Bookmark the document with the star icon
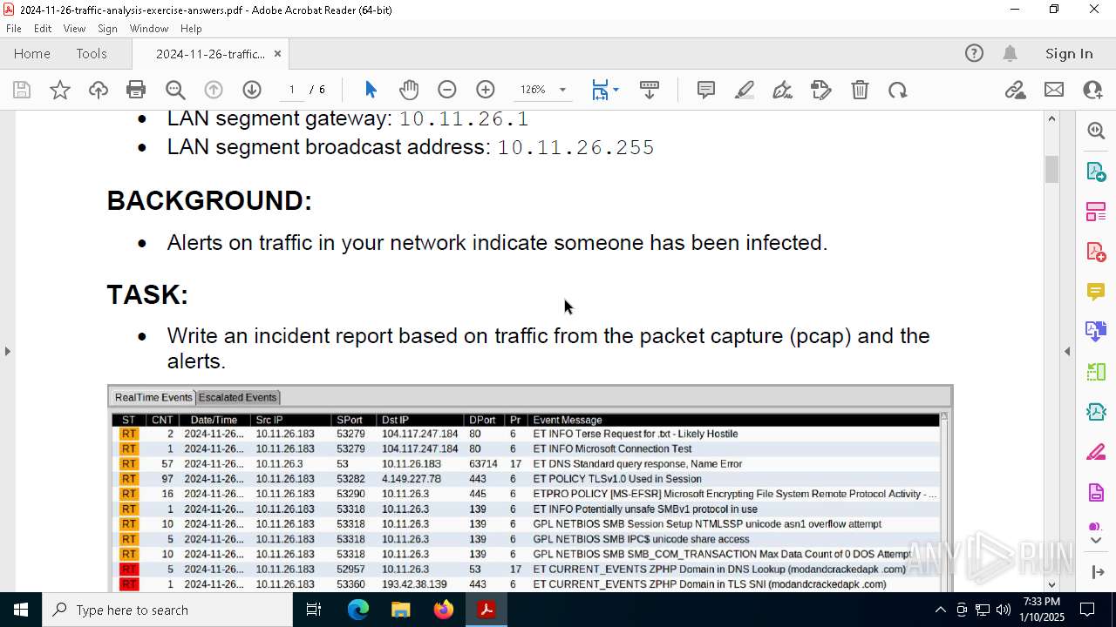Viewport: 1116px width, 627px height. [60, 90]
